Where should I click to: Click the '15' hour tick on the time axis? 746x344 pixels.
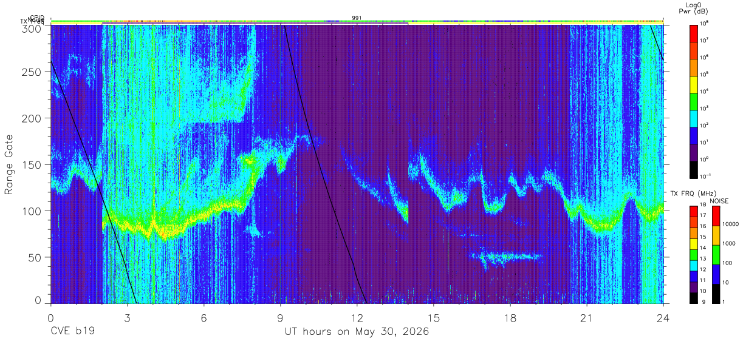tap(433, 318)
